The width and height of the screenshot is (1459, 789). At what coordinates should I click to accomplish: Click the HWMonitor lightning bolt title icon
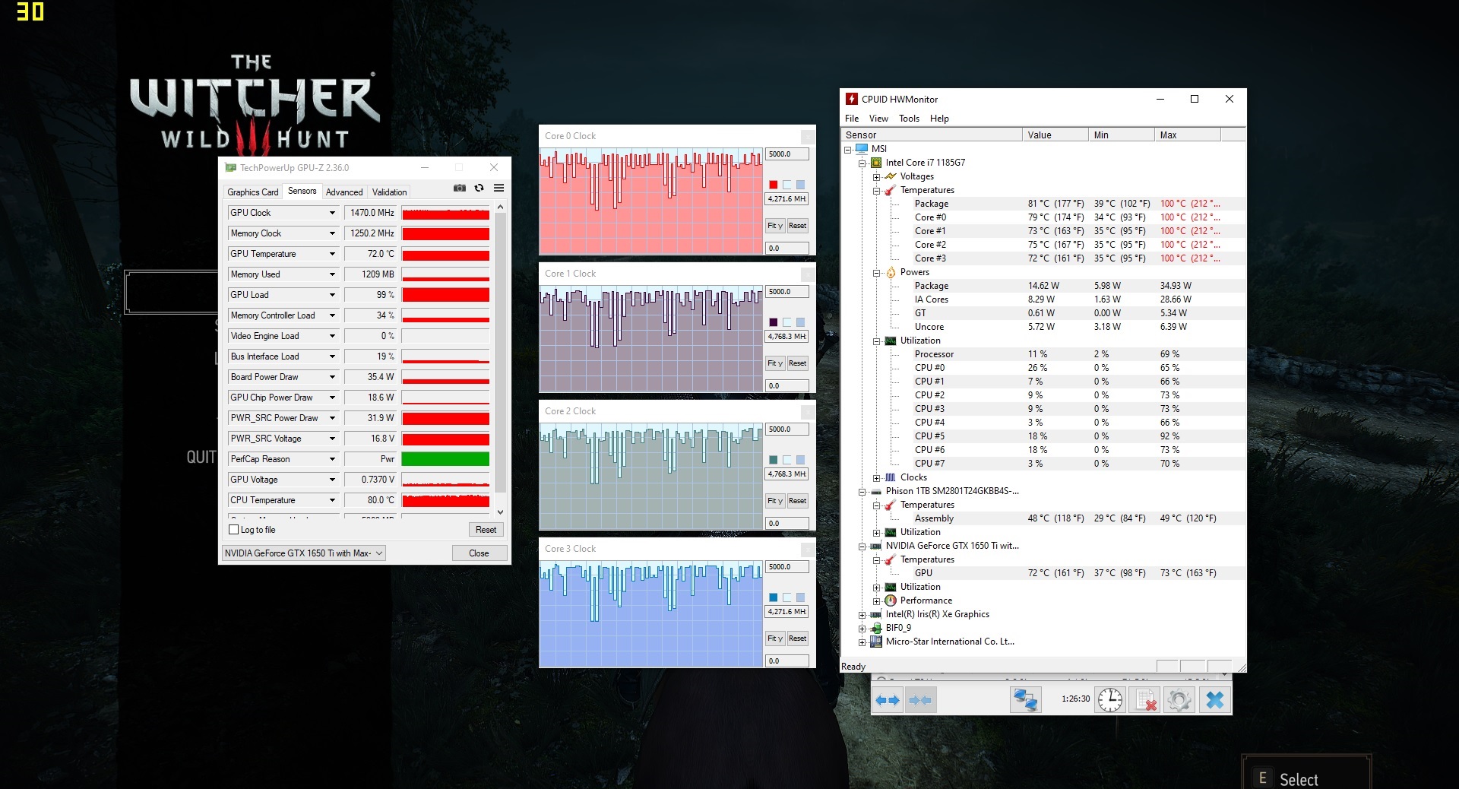point(852,99)
